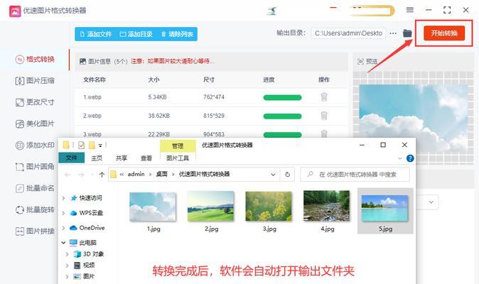
Task: Open the 批量命名 tool
Action: [x=35, y=188]
